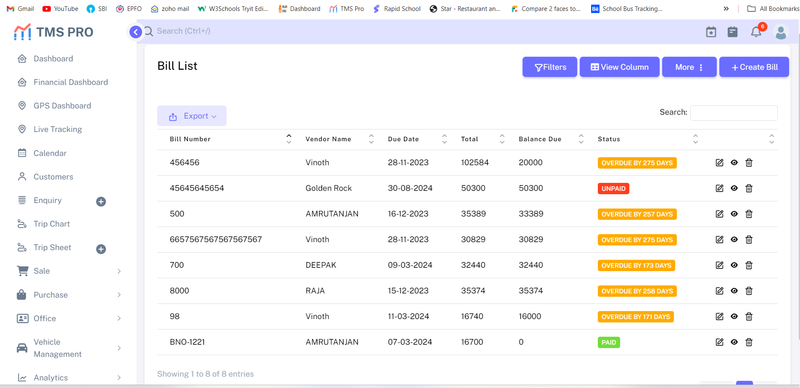Edit bill 456456
800x388 pixels.
tap(720, 163)
